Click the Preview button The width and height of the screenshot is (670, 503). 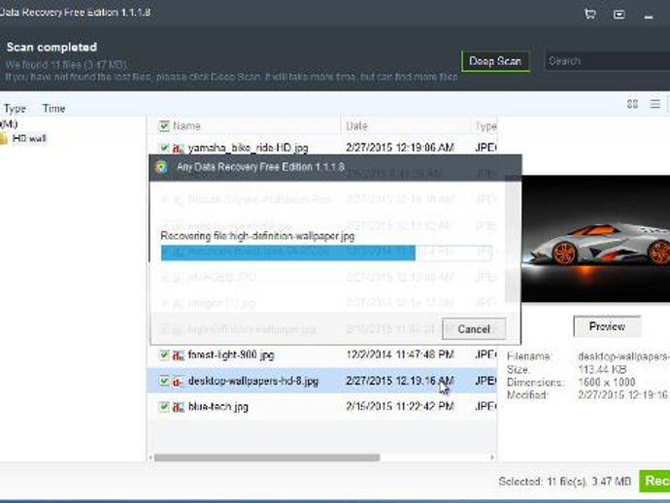[607, 326]
